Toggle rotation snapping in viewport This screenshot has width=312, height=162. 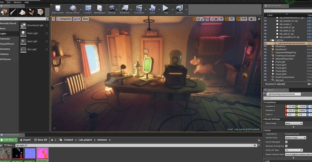pos(226,19)
